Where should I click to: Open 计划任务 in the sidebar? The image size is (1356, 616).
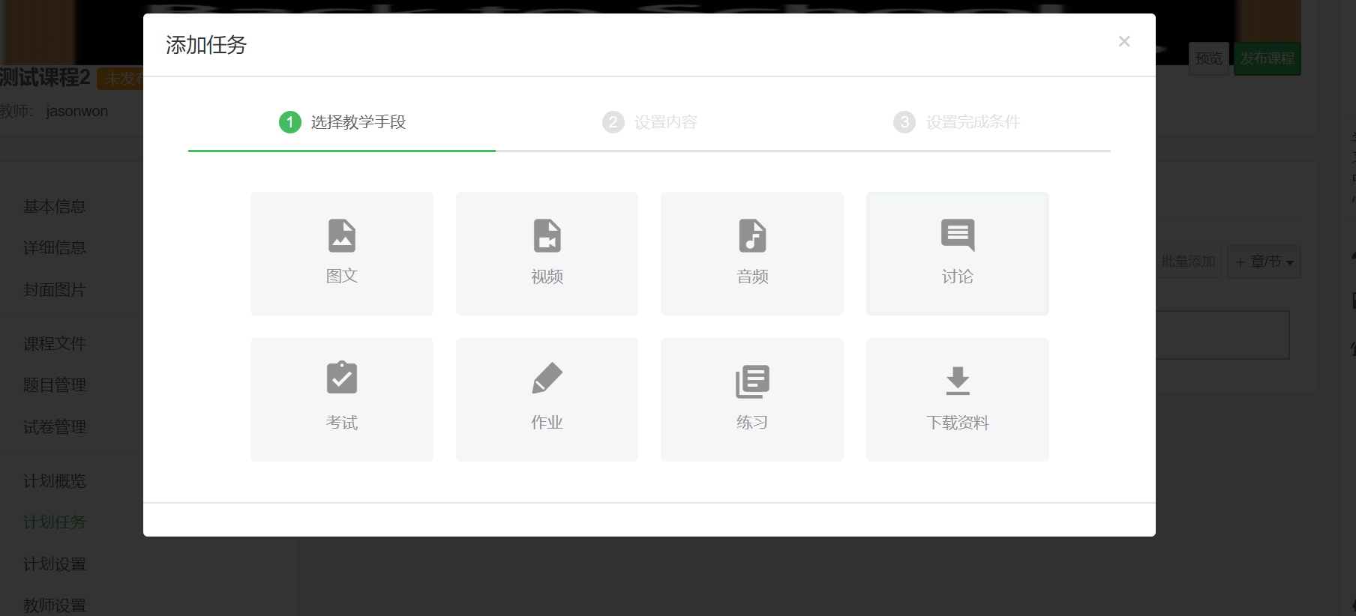(x=55, y=522)
